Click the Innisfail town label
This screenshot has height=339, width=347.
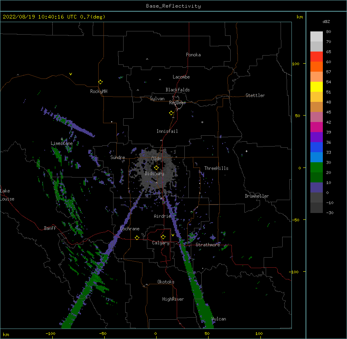click(x=167, y=131)
